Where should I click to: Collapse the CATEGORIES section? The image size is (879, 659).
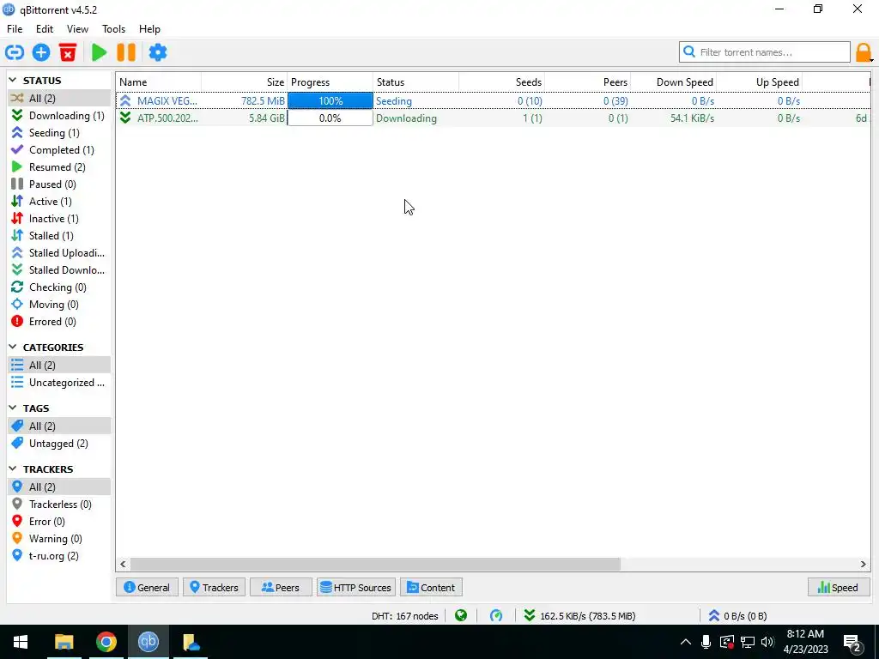click(13, 348)
